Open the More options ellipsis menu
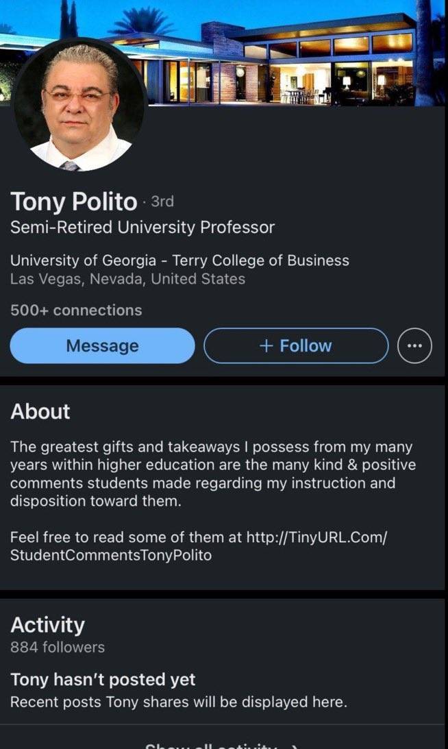 [414, 346]
